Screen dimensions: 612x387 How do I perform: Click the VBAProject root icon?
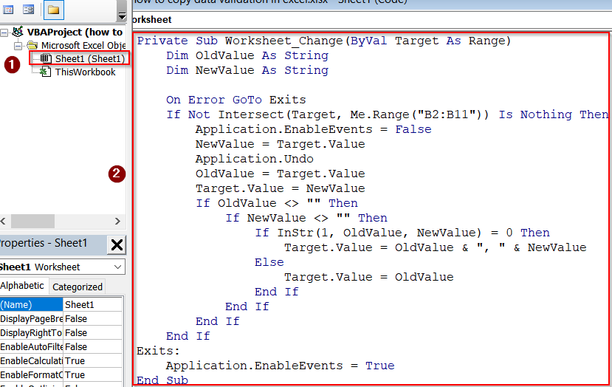[x=18, y=32]
